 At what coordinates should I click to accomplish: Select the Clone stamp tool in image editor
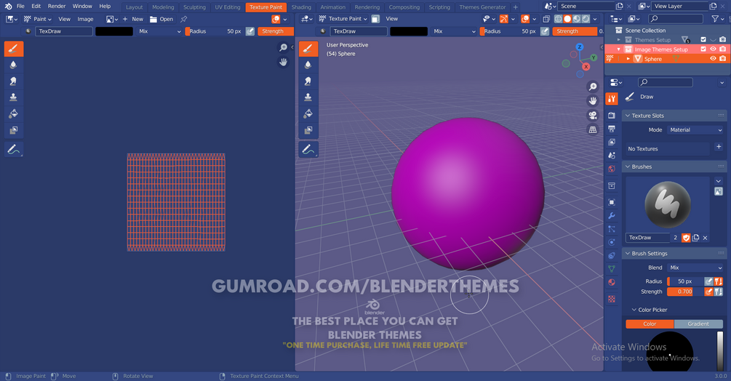(x=14, y=97)
